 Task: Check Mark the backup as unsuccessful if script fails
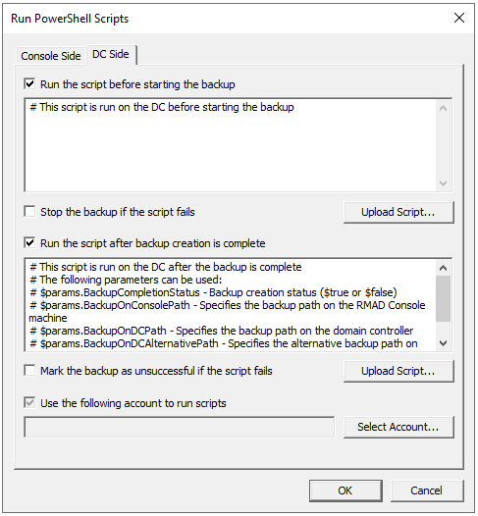pyautogui.click(x=29, y=371)
